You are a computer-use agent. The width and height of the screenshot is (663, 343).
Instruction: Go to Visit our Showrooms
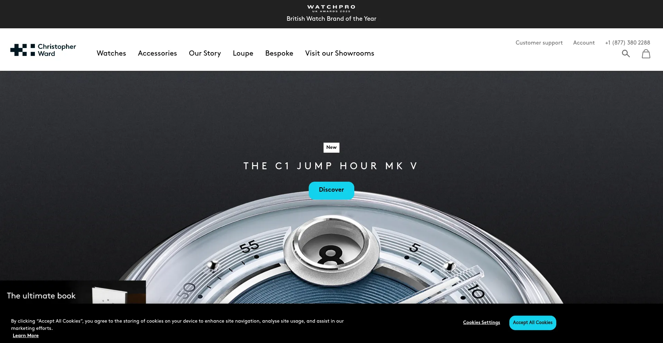click(x=339, y=53)
